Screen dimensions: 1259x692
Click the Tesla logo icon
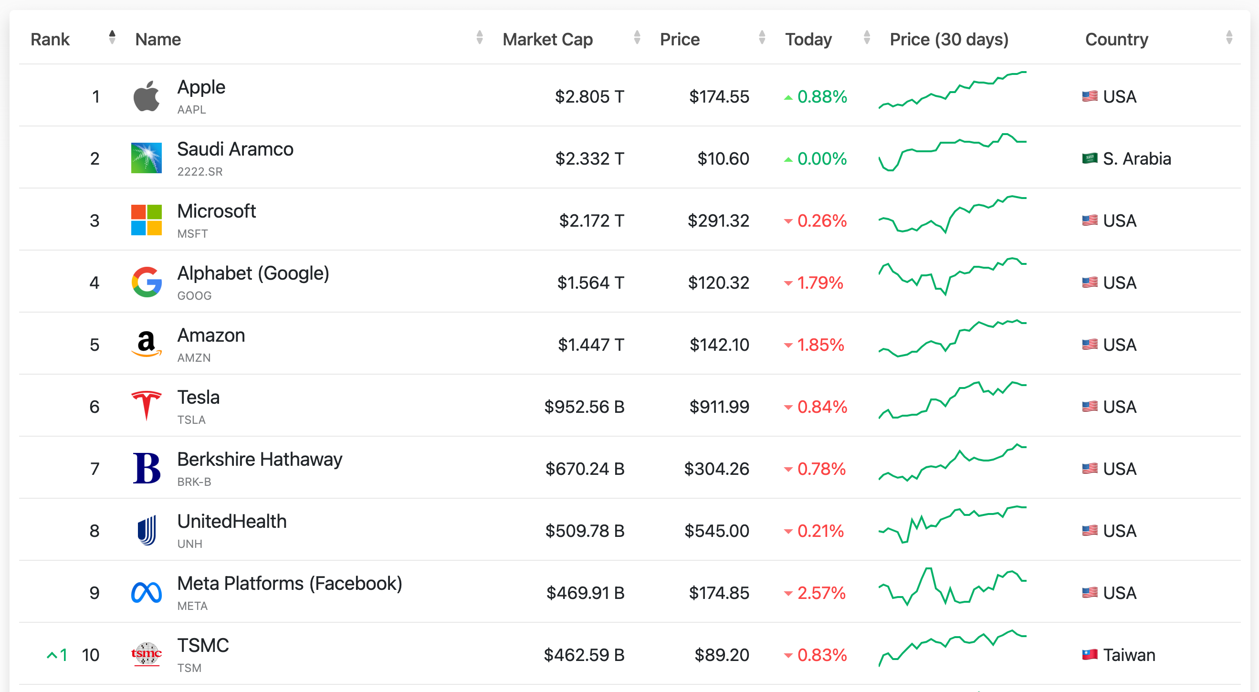pos(146,406)
